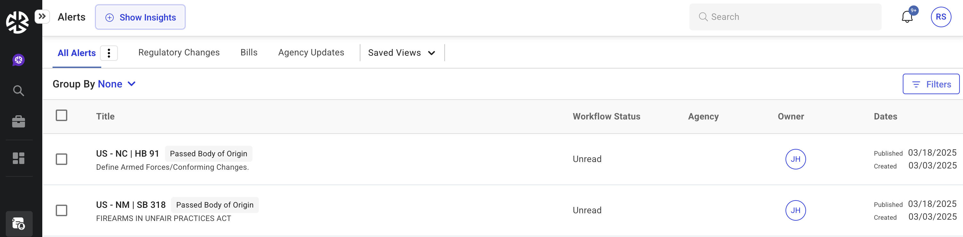This screenshot has height=237, width=963.
Task: Open the RS user profile avatar
Action: (941, 17)
